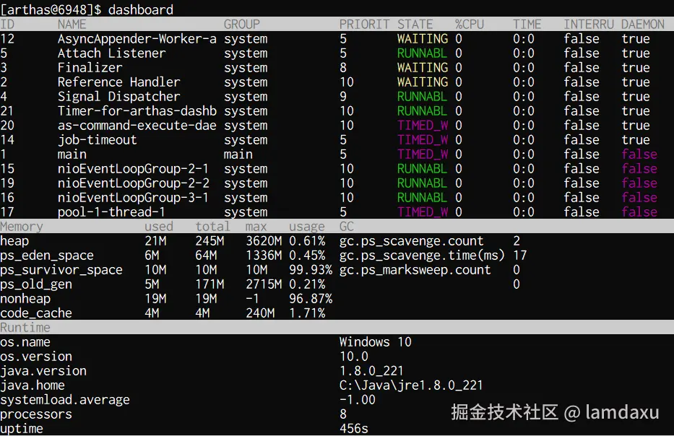The image size is (674, 436).
Task: Click the nonheap row label
Action: (x=25, y=299)
